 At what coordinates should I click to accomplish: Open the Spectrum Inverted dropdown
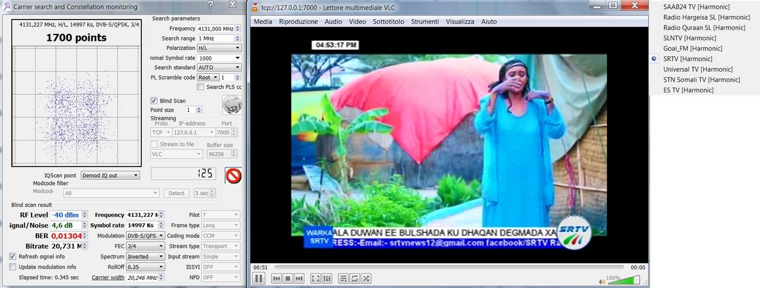145,257
